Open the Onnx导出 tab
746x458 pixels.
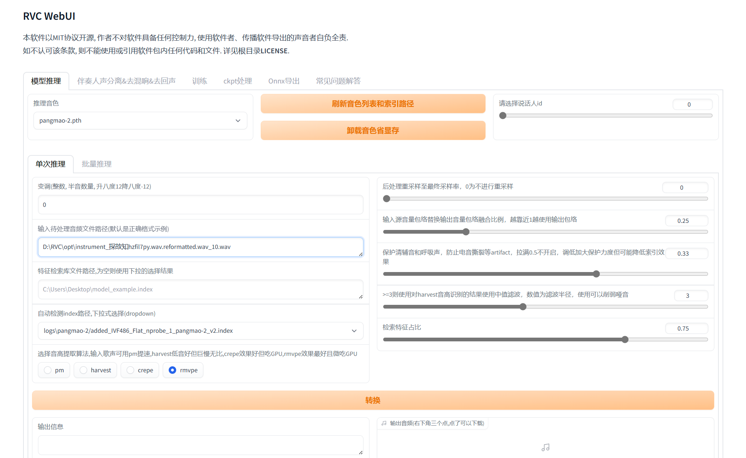coord(284,81)
